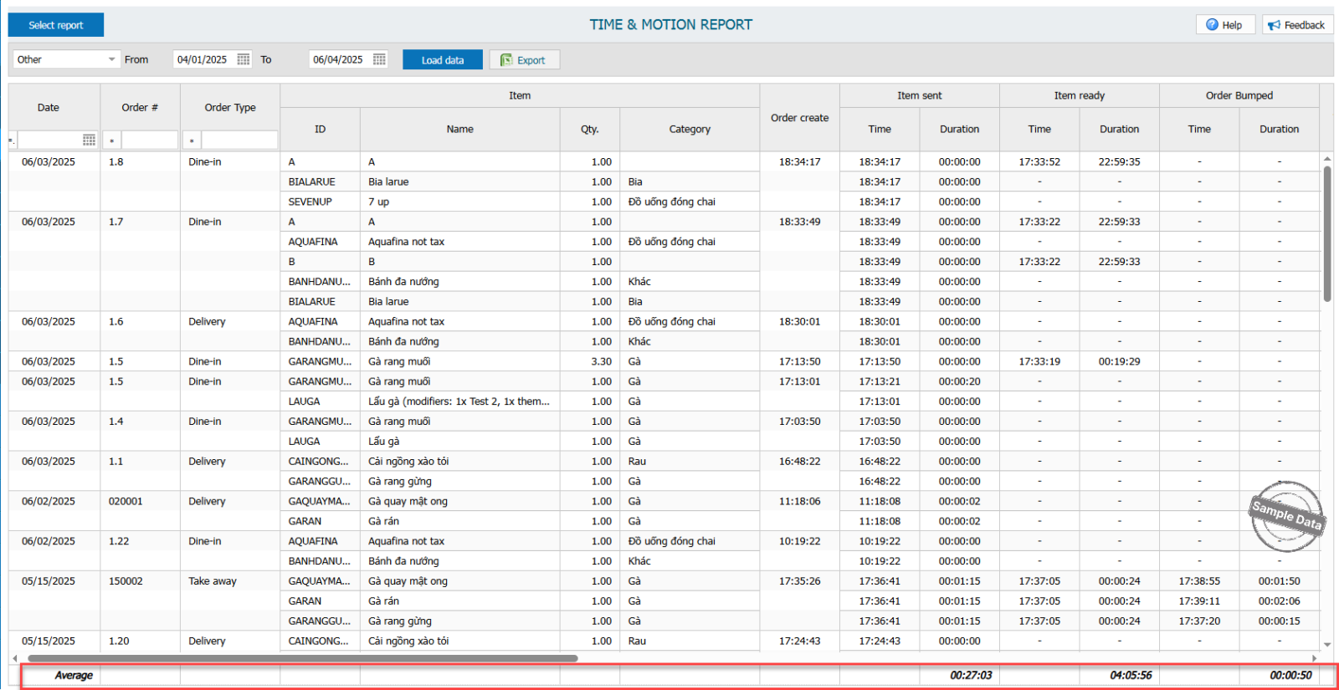Click the Average row label
The image size is (1339, 690).
pos(74,675)
